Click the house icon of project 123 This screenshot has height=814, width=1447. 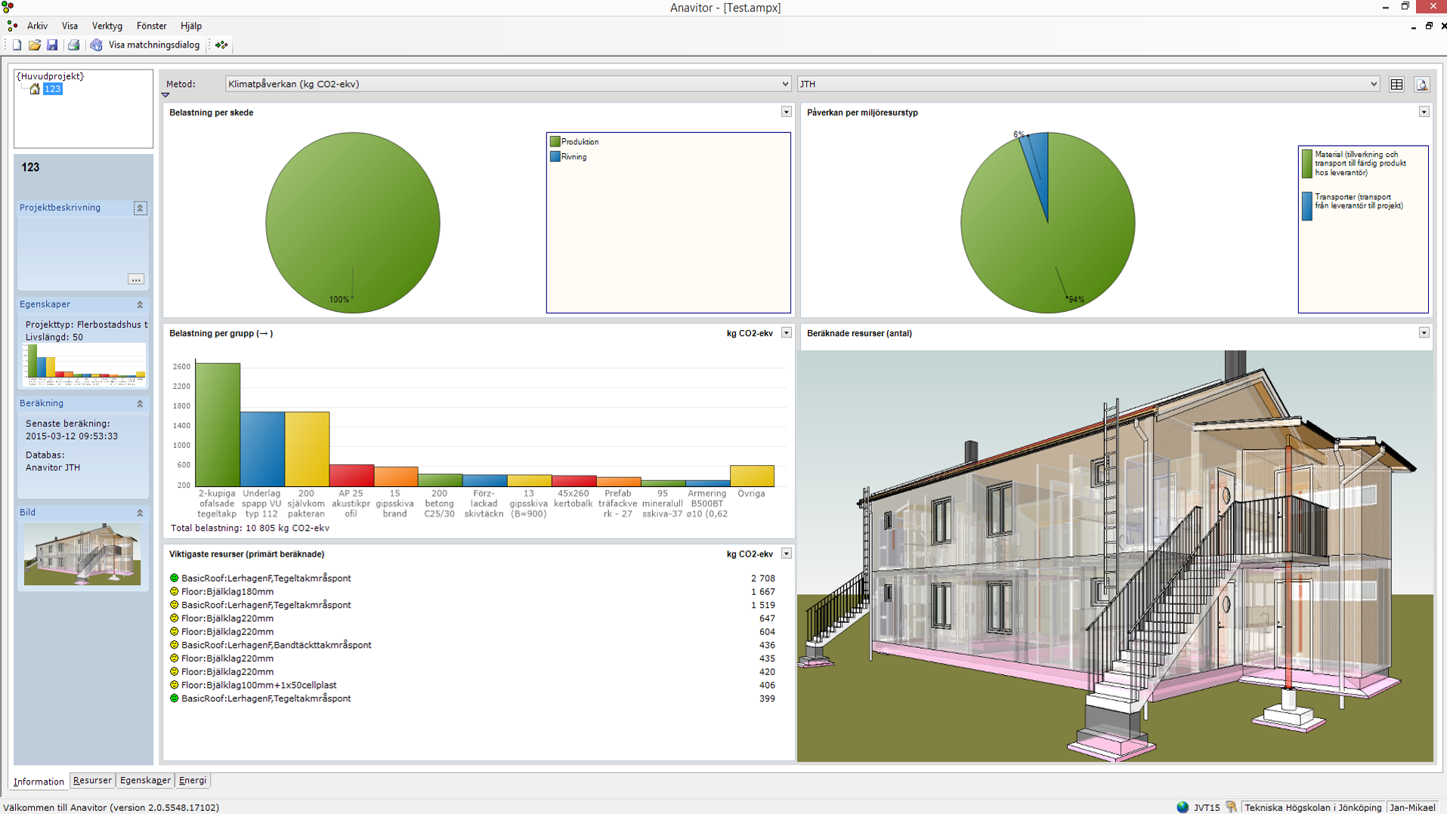click(35, 89)
